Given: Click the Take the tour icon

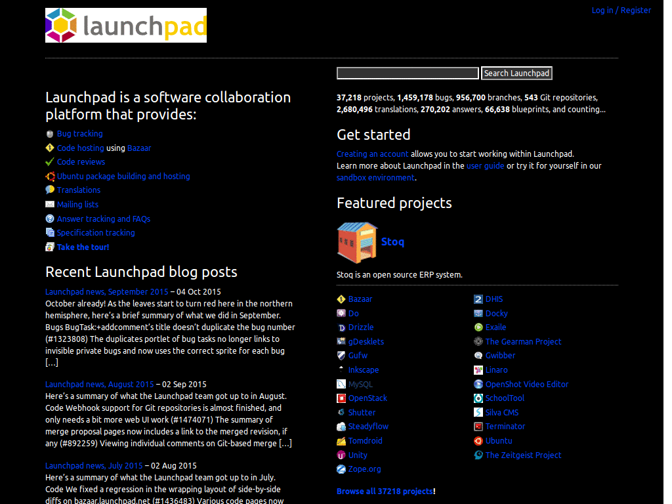Looking at the screenshot, I should pyautogui.click(x=50, y=247).
